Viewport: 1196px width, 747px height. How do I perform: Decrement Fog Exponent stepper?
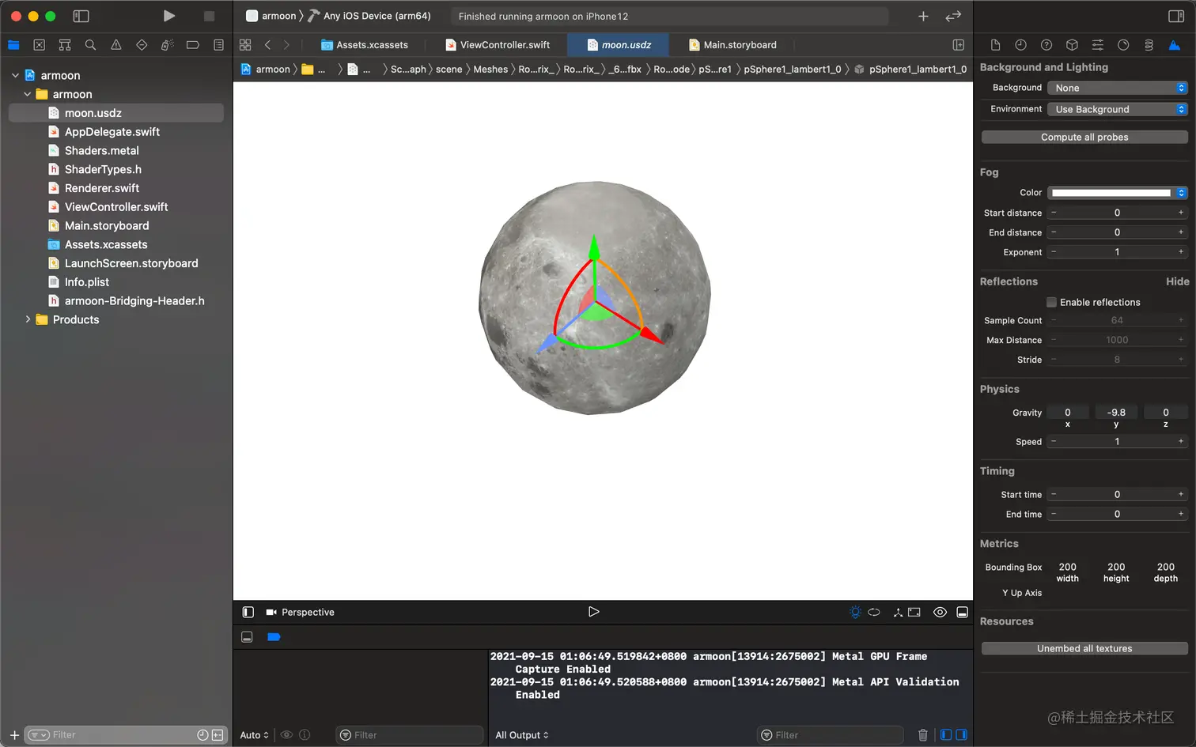pos(1054,252)
